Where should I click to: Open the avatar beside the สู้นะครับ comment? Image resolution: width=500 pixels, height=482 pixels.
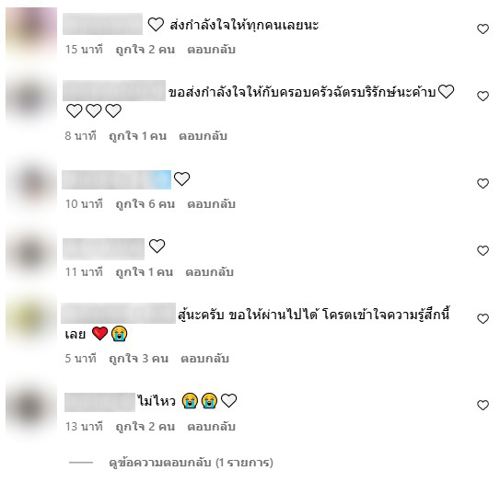pos(31,322)
